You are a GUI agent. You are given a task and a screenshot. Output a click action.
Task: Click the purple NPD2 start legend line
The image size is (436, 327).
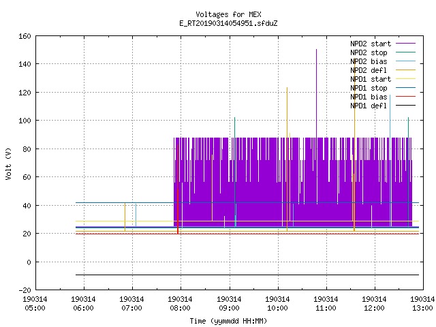pos(405,44)
